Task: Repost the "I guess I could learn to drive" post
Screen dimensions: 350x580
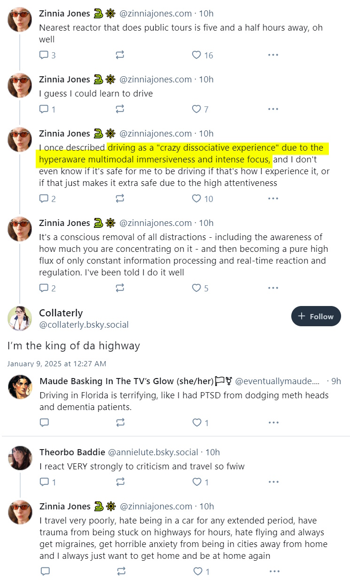Action: 120,109
